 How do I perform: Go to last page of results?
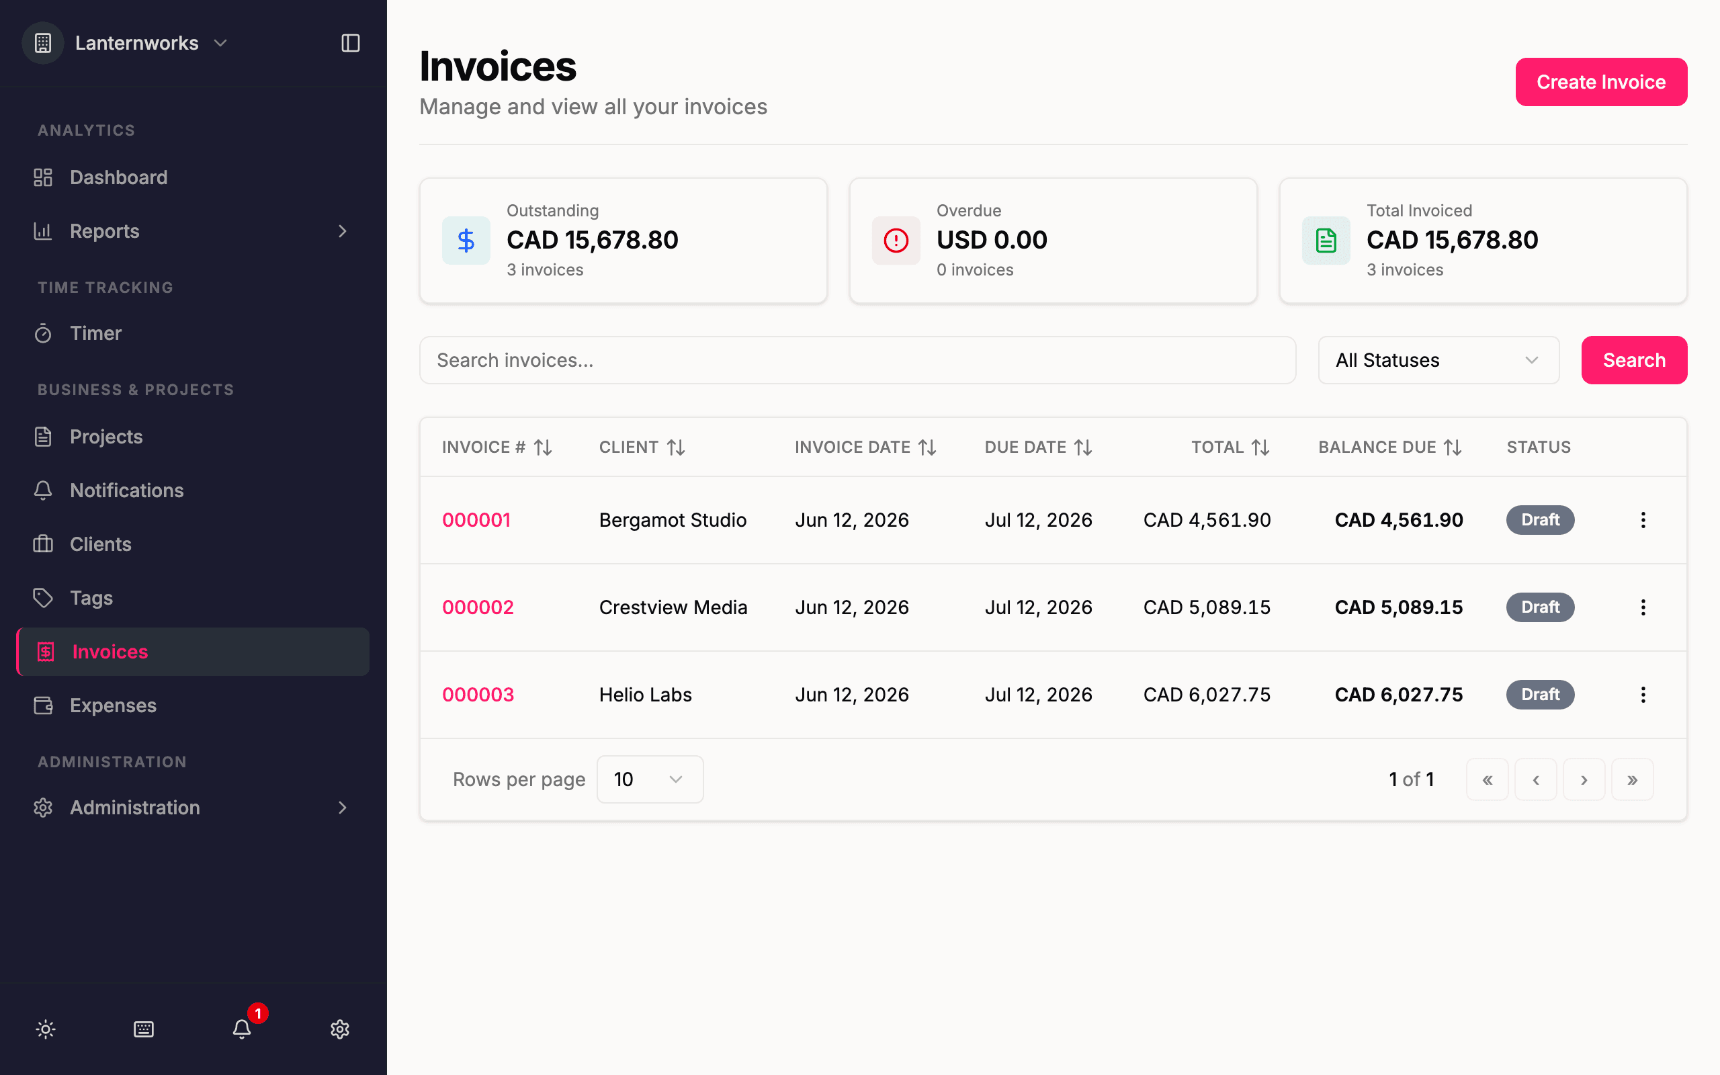click(1632, 779)
